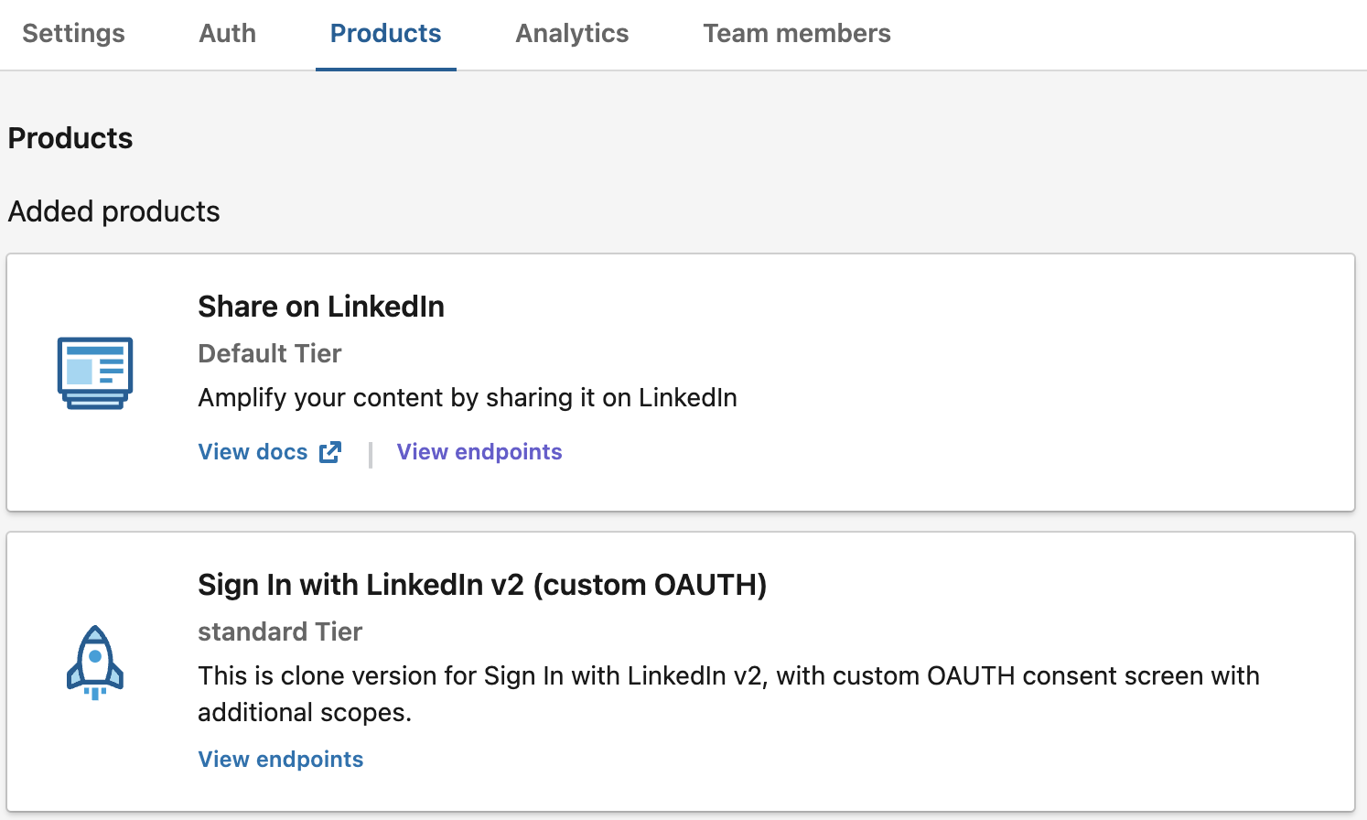Switch to the Auth tab
1367x820 pixels.
pyautogui.click(x=228, y=34)
